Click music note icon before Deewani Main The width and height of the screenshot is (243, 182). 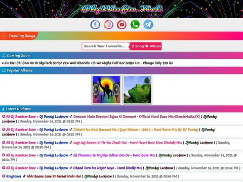71,116
